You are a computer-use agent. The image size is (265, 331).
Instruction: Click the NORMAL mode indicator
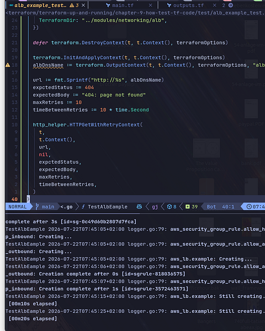click(18, 207)
